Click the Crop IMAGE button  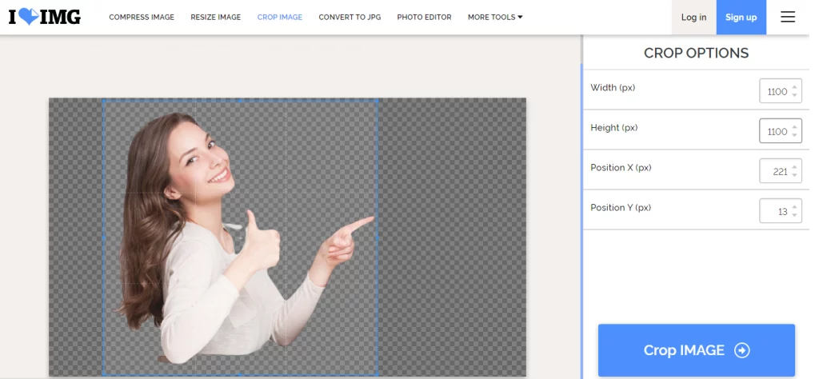point(696,350)
